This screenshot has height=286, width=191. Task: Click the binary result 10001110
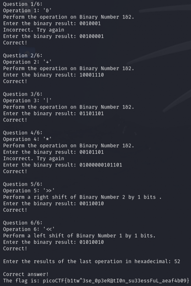92,75
